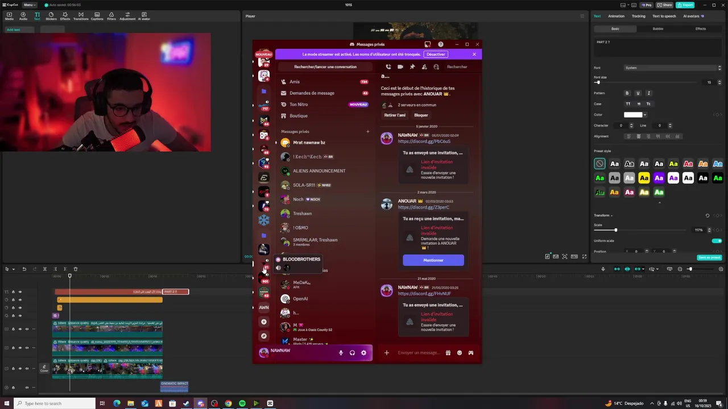Open the Audio panel in CapCut
Viewport: 728px width, 409px height.
tap(23, 16)
